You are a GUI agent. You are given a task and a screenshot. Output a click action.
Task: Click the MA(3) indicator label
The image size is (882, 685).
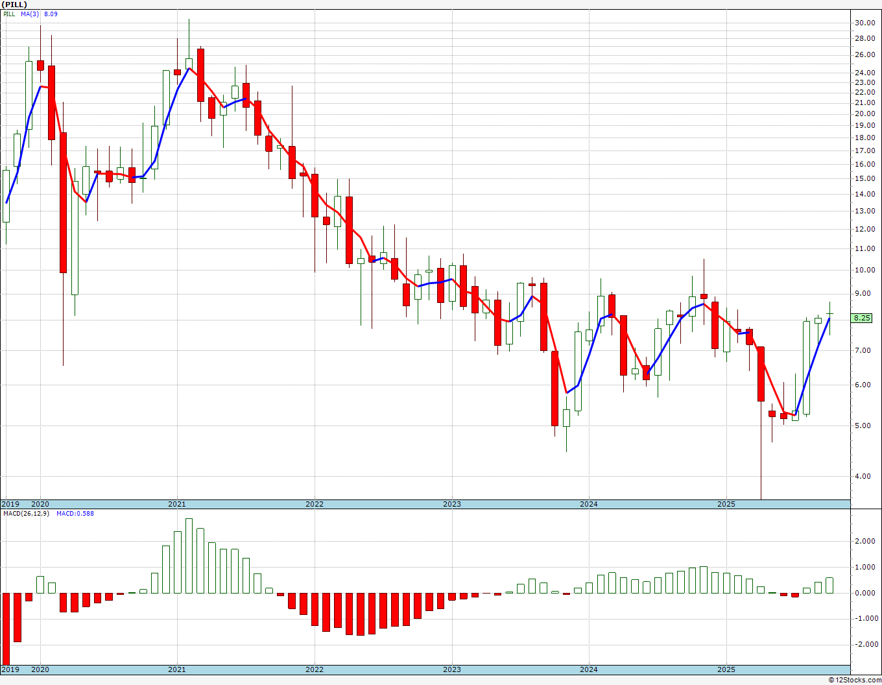tap(30, 14)
